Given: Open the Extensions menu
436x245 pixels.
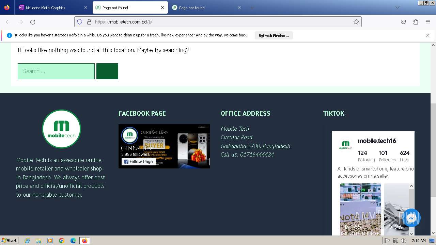Looking at the screenshot, I should coord(416,22).
